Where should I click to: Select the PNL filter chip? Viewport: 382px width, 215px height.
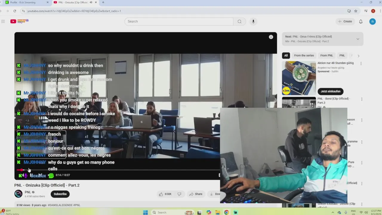(342, 56)
